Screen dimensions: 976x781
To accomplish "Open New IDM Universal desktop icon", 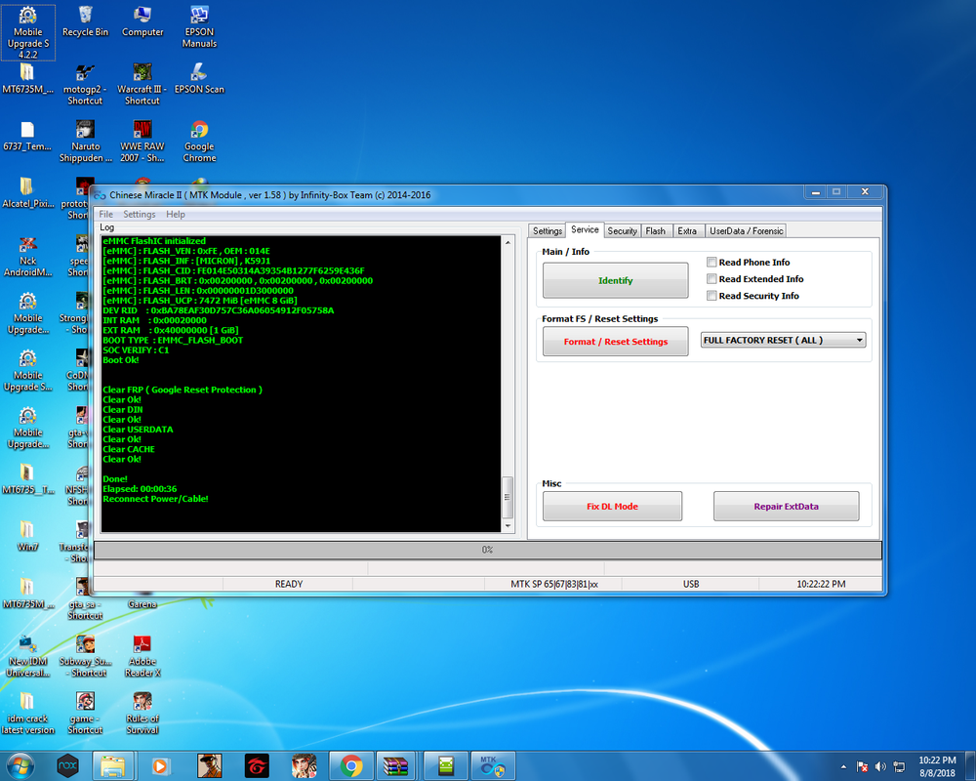I will coord(27,656).
